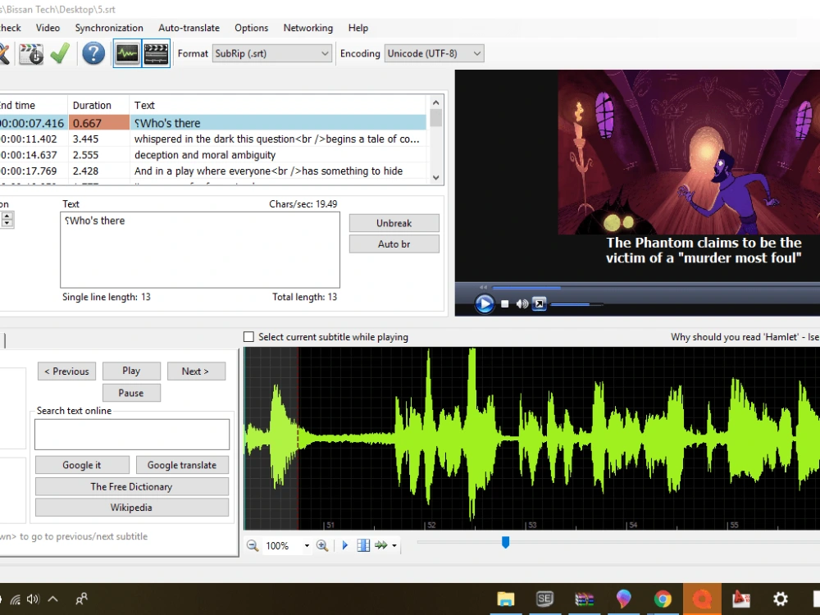The height and width of the screenshot is (615, 820).
Task: Toggle the waveform display toolbar icon
Action: 127,53
